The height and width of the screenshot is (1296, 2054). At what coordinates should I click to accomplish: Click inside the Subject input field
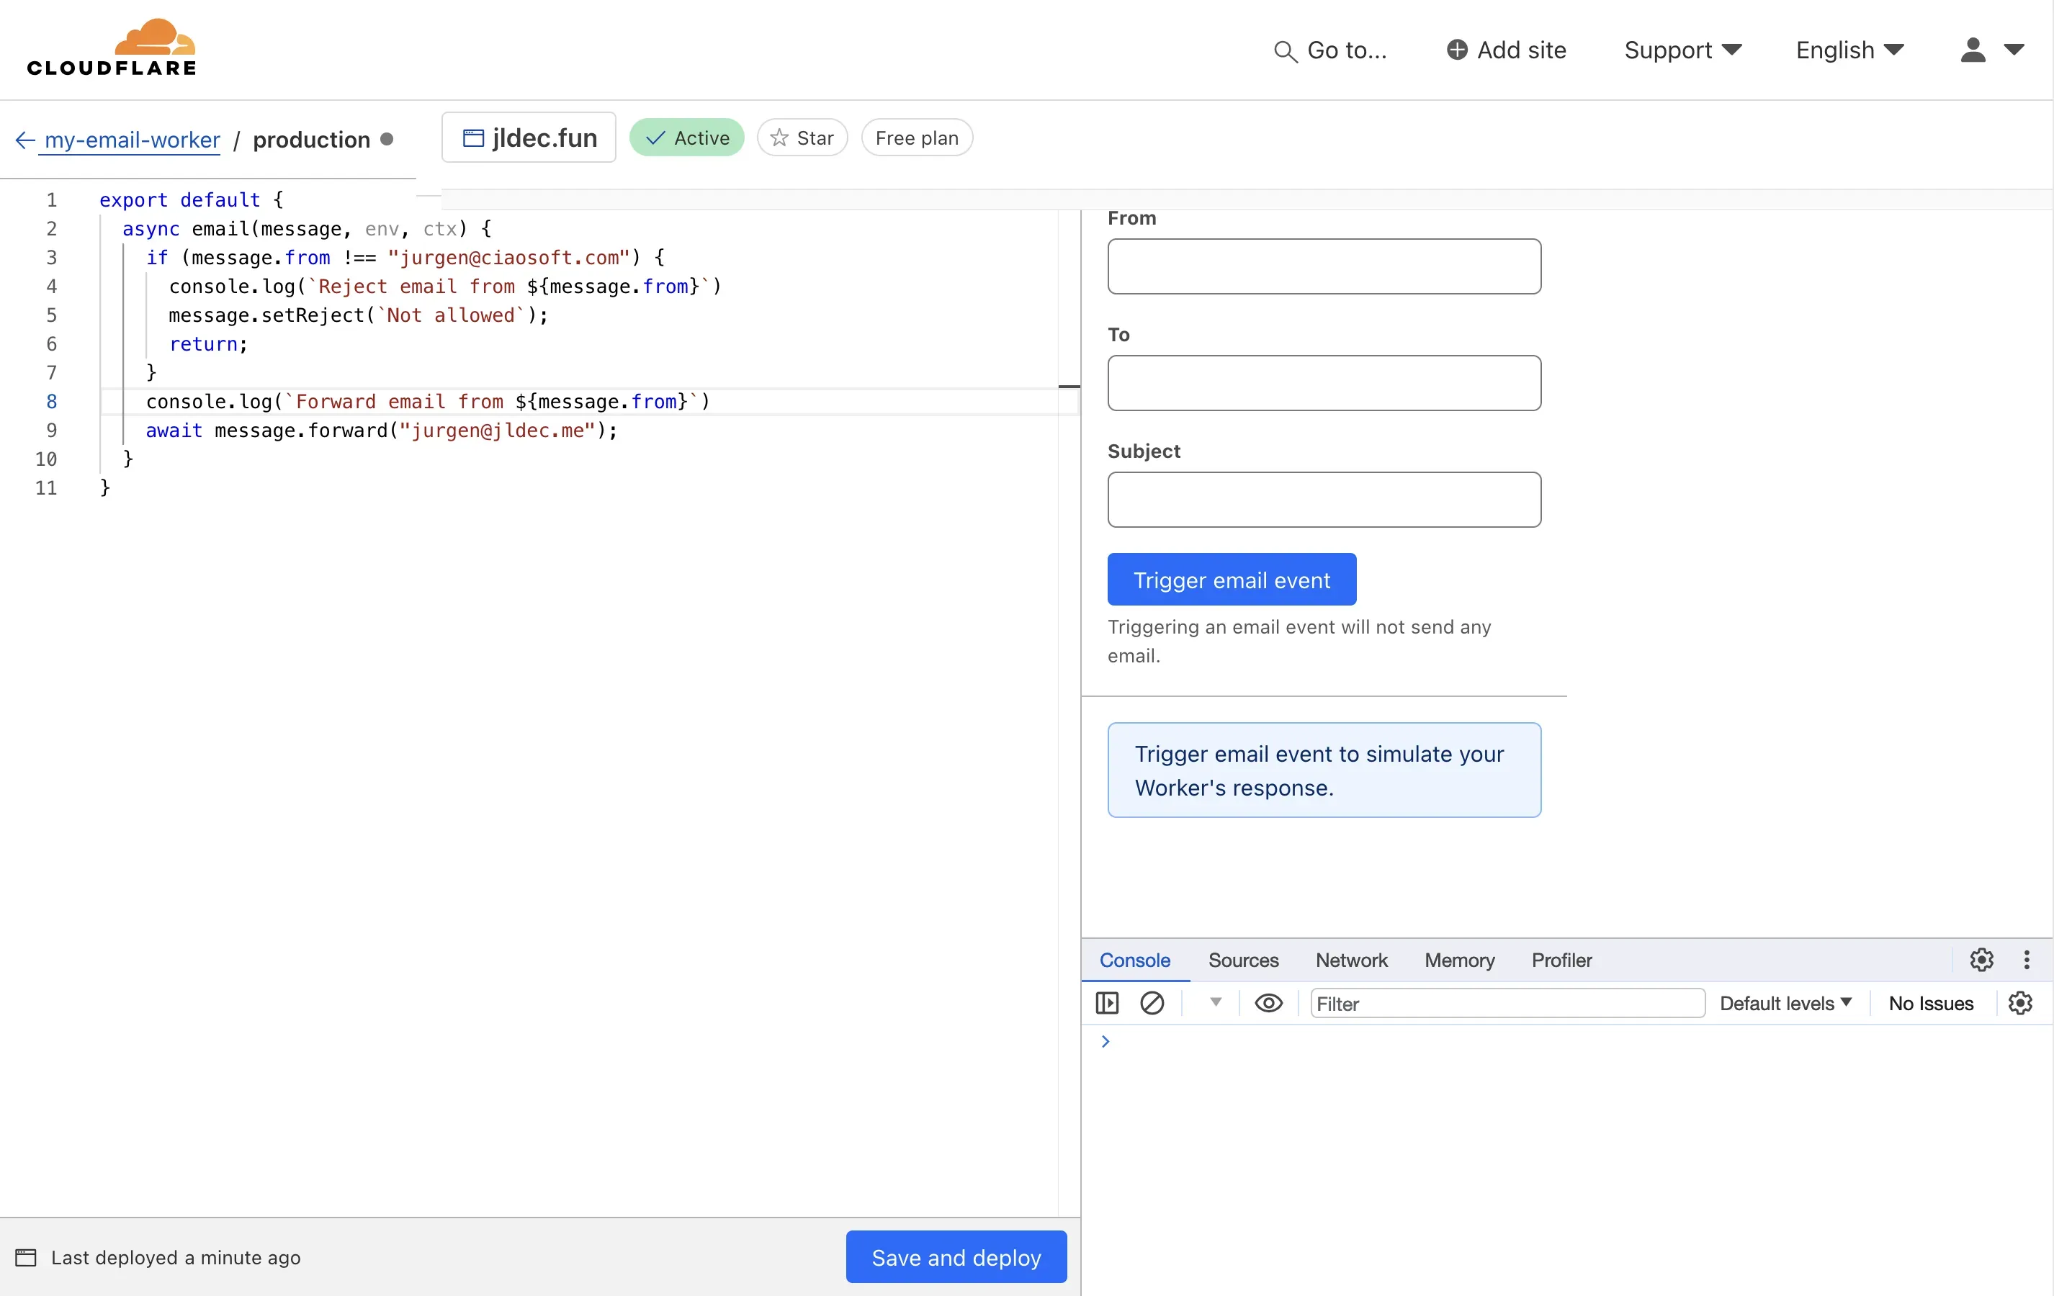[x=1324, y=500]
